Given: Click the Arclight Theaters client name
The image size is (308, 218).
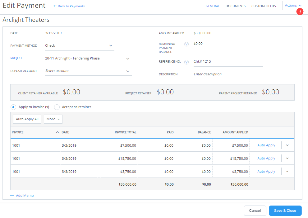Looking at the screenshot, I should click(x=26, y=20).
